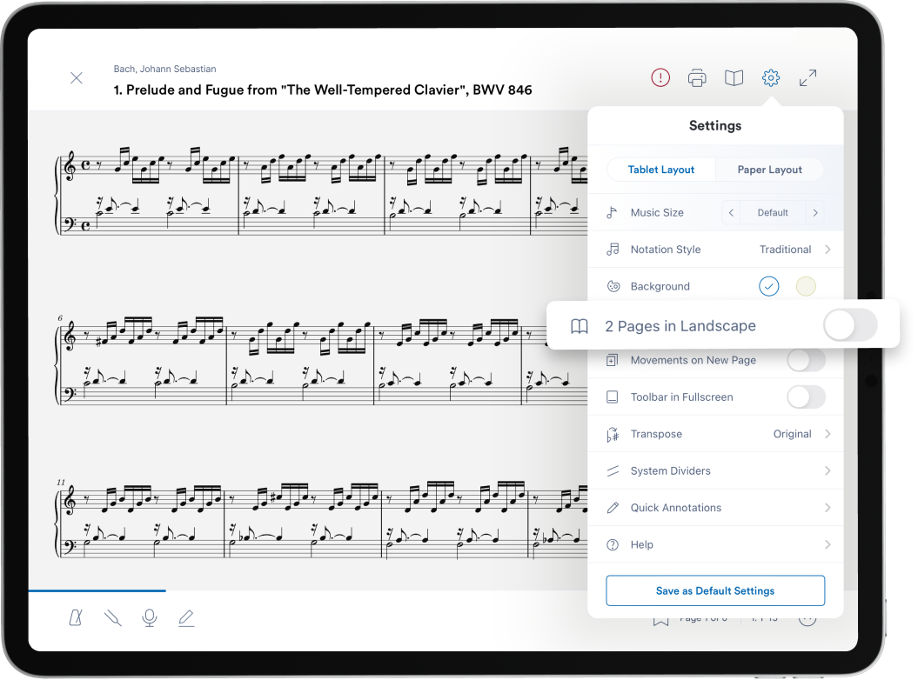Switch to the Tablet Layout tab
918x680 pixels.
(661, 170)
